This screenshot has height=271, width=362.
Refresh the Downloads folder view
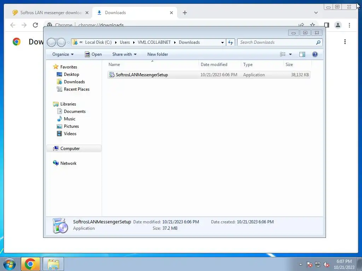[230, 42]
